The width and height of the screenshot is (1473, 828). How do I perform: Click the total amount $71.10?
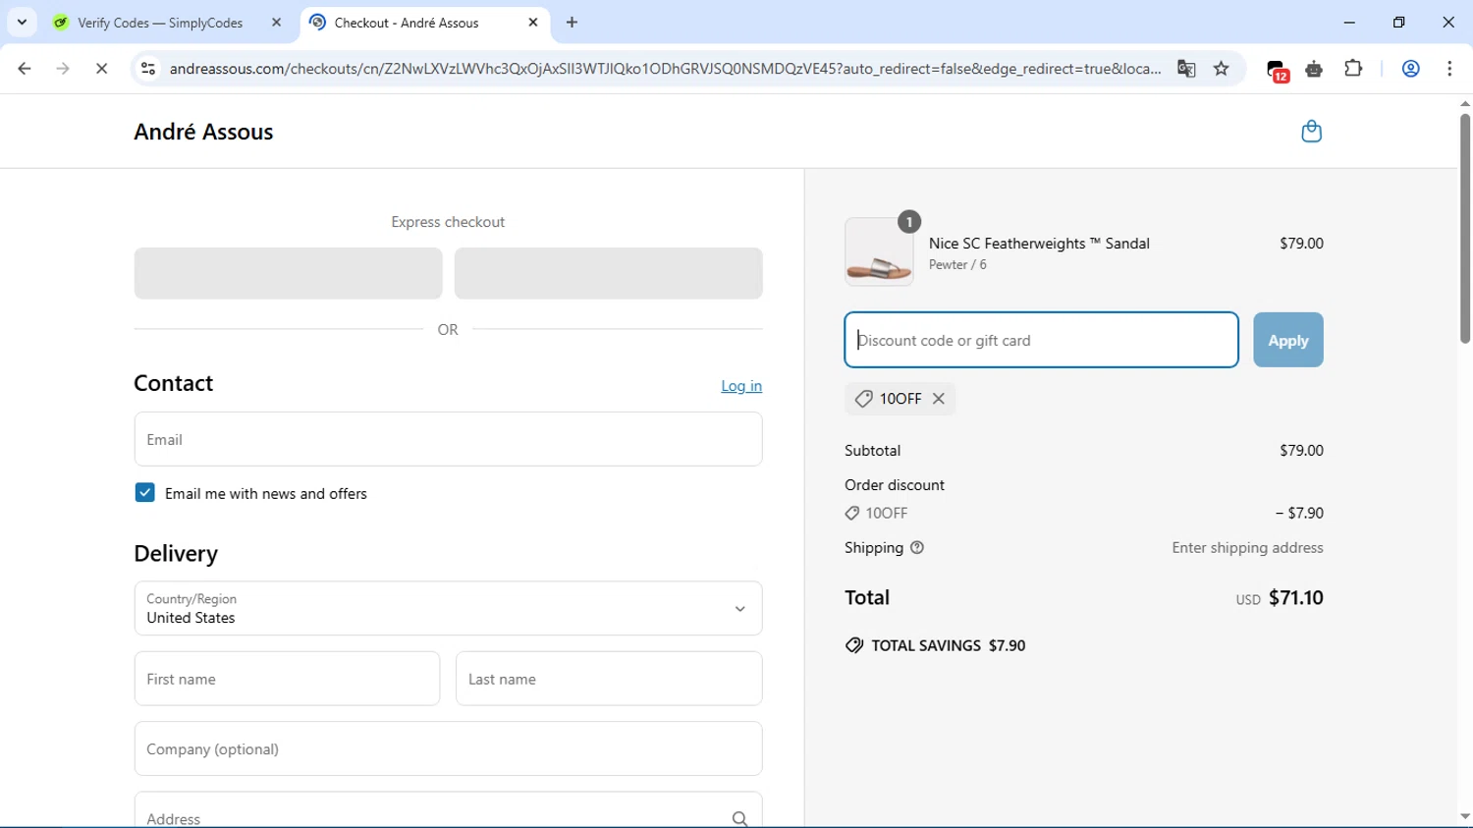[1295, 597]
